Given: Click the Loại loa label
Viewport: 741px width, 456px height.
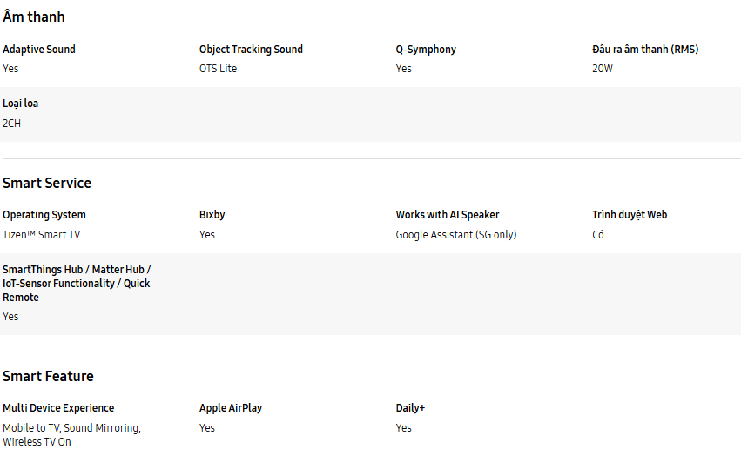Looking at the screenshot, I should (21, 104).
